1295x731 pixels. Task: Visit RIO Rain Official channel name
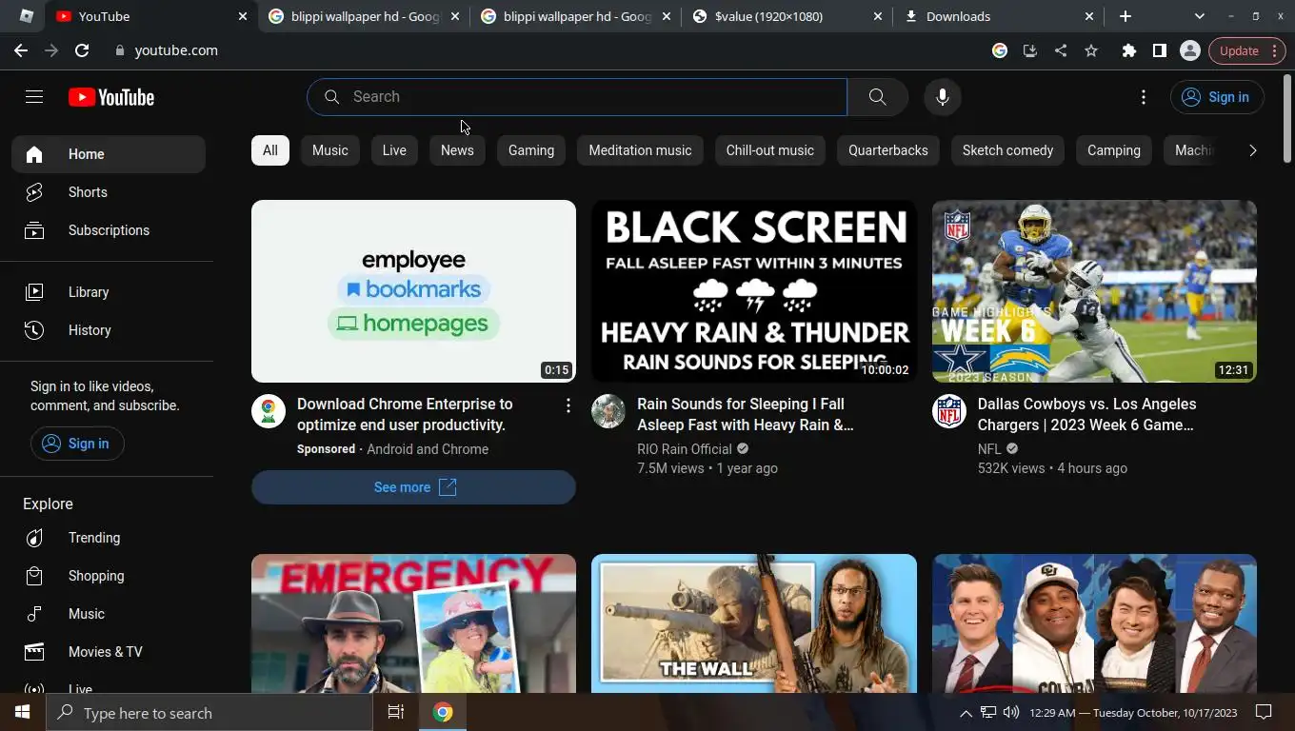(685, 449)
